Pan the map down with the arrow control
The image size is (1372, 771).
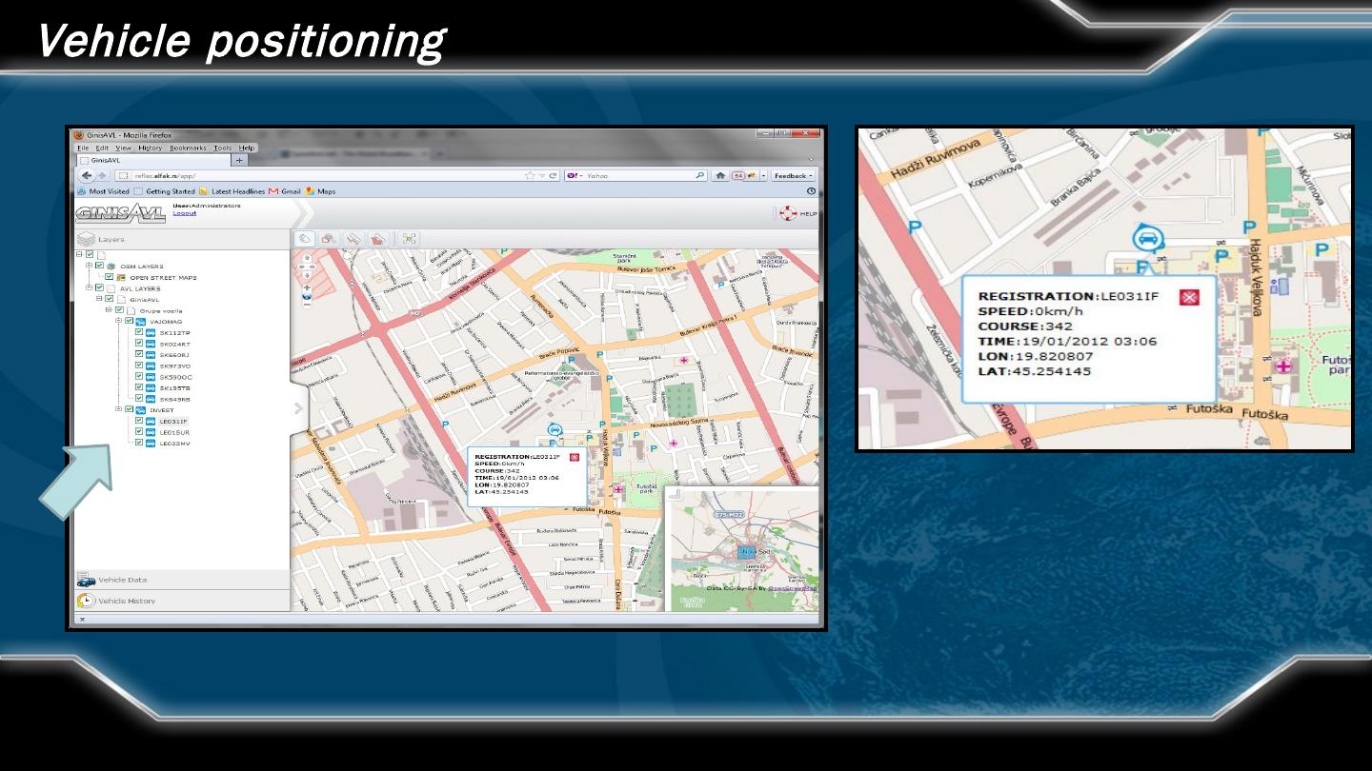pos(307,274)
